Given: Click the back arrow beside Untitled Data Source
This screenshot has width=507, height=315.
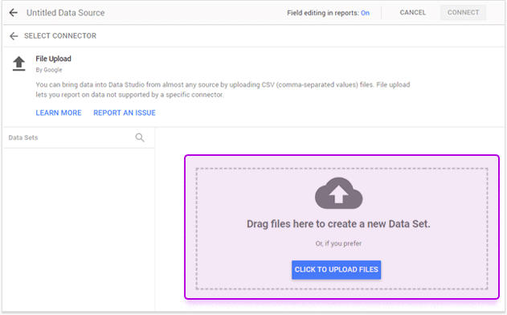Looking at the screenshot, I should 13,13.
